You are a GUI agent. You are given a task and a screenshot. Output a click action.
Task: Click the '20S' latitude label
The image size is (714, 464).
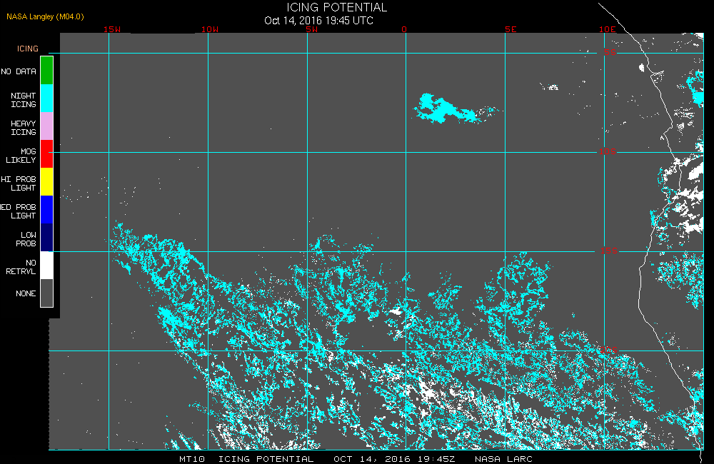(608, 350)
